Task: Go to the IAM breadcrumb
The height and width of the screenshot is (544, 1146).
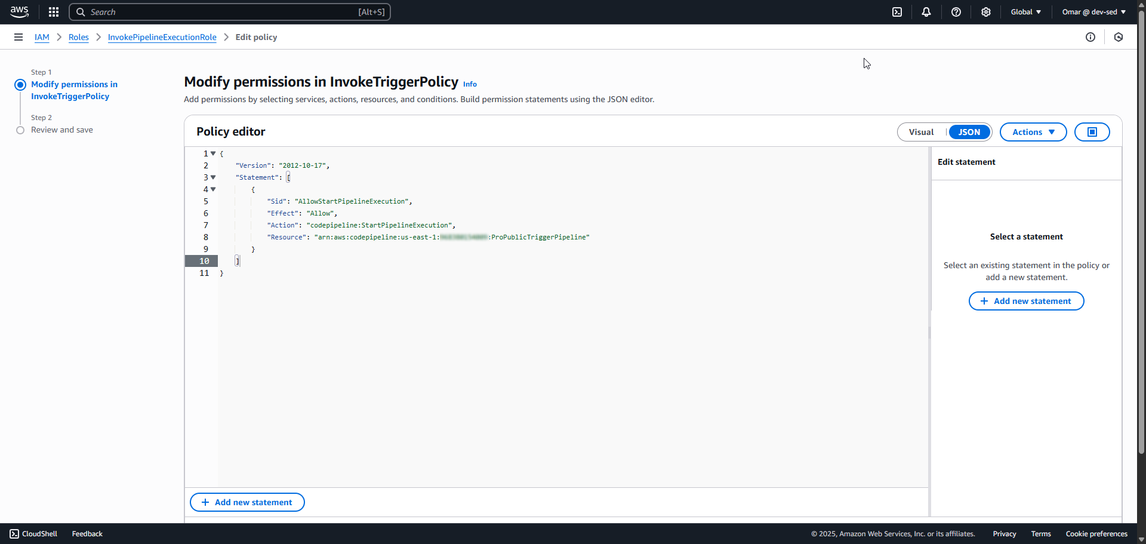Action: pyautogui.click(x=42, y=37)
